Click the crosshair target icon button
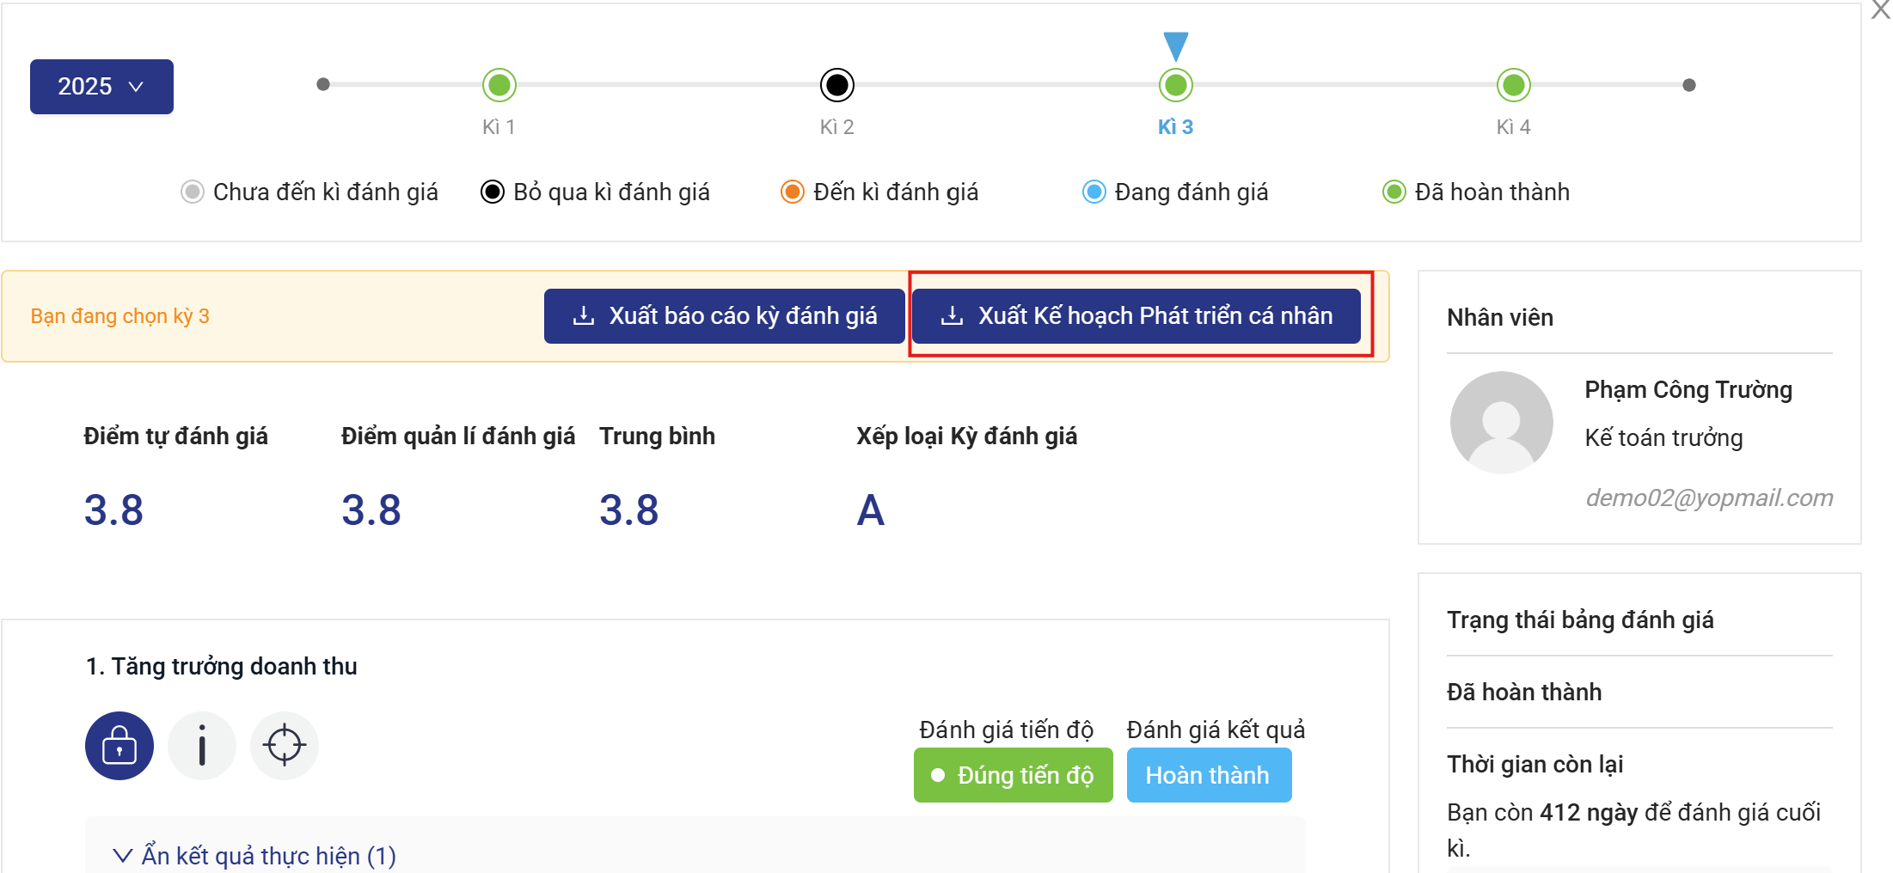This screenshot has width=1893, height=873. [x=285, y=746]
